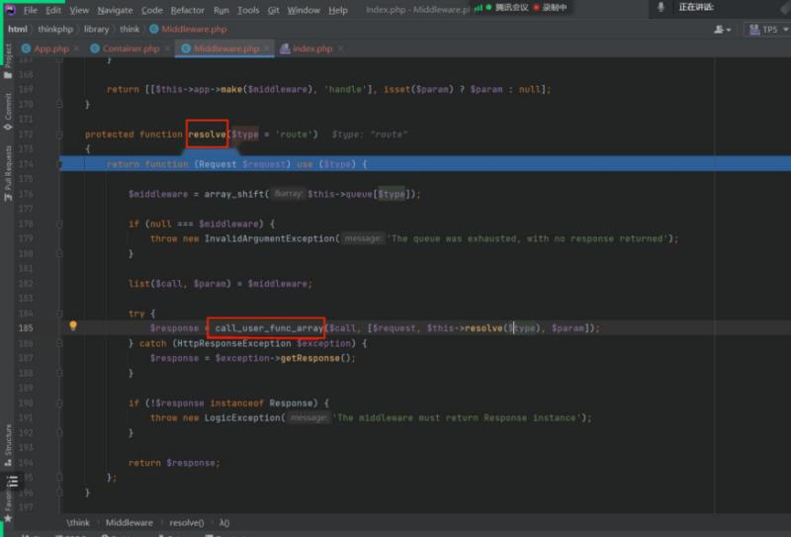Close the index.php tab
This screenshot has height=537, width=791.
point(341,48)
